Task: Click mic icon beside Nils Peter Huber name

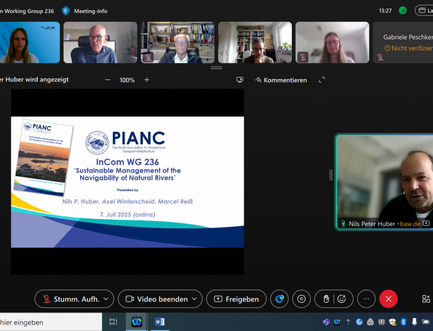Action: point(343,223)
